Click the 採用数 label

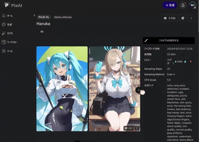coord(148,54)
